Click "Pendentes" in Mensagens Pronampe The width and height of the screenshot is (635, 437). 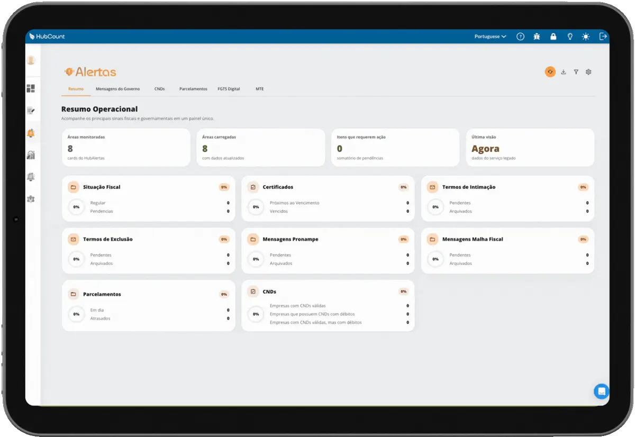(x=339, y=255)
